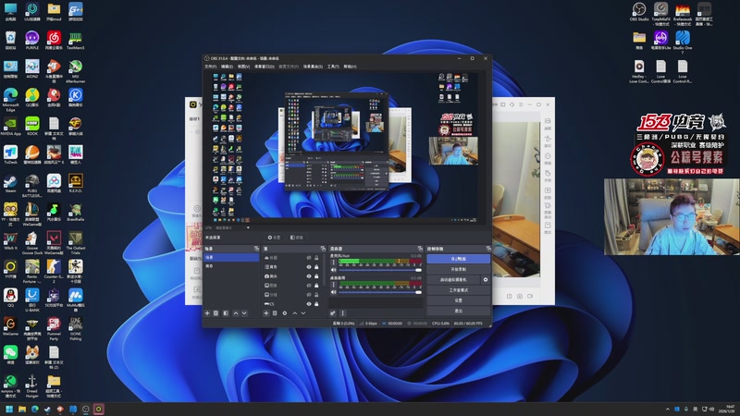Open source properties gear in Sources dock

tap(285, 313)
